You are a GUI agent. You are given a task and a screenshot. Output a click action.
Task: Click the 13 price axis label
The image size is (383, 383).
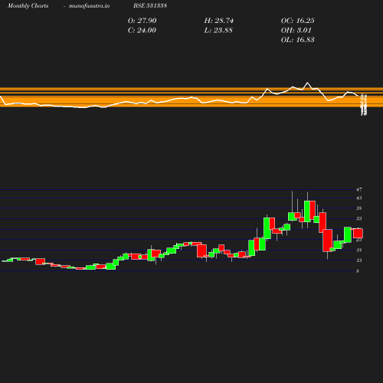359,260
